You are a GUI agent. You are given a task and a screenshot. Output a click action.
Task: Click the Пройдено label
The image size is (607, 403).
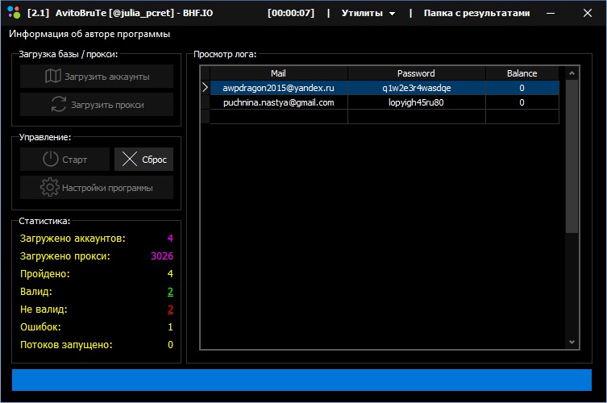coord(45,274)
